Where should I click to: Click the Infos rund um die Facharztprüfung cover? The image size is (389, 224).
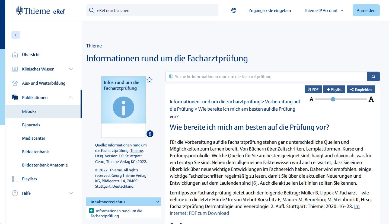(123, 107)
